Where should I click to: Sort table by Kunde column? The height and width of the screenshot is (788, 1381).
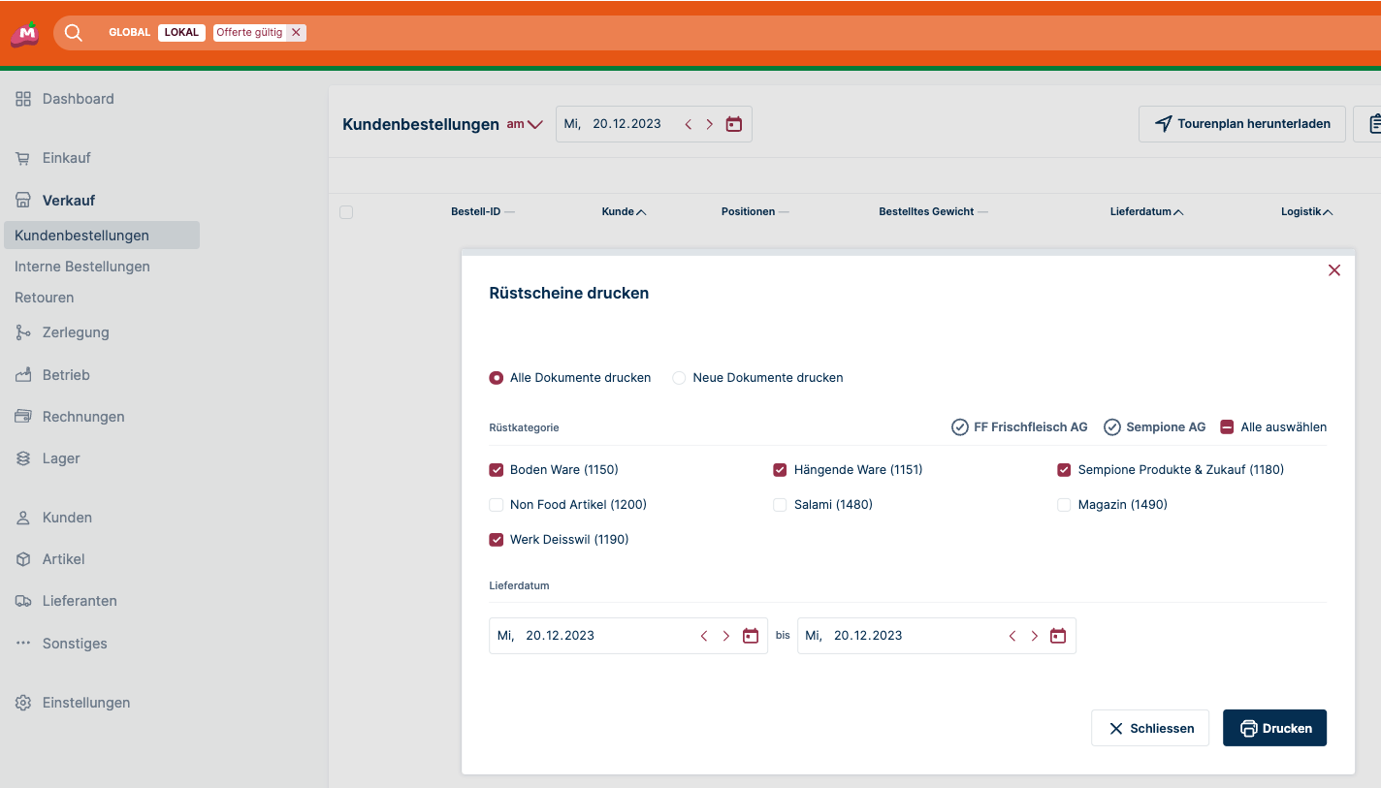click(x=624, y=211)
